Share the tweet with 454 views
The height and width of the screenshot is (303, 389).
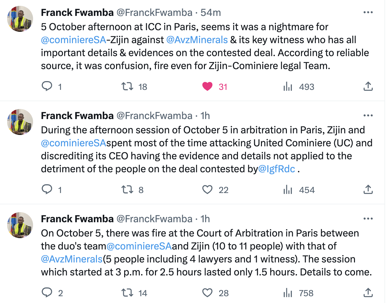tap(368, 189)
